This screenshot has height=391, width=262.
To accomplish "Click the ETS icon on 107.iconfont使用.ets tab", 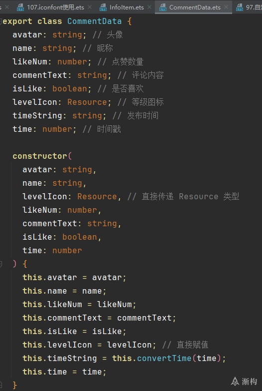I will pos(20,7).
